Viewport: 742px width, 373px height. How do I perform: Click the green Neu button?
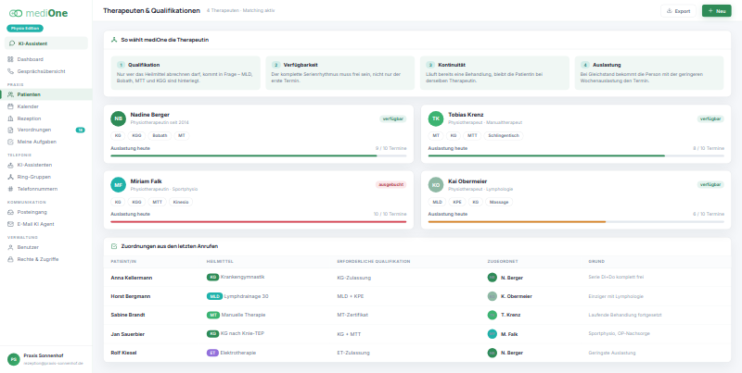click(716, 11)
